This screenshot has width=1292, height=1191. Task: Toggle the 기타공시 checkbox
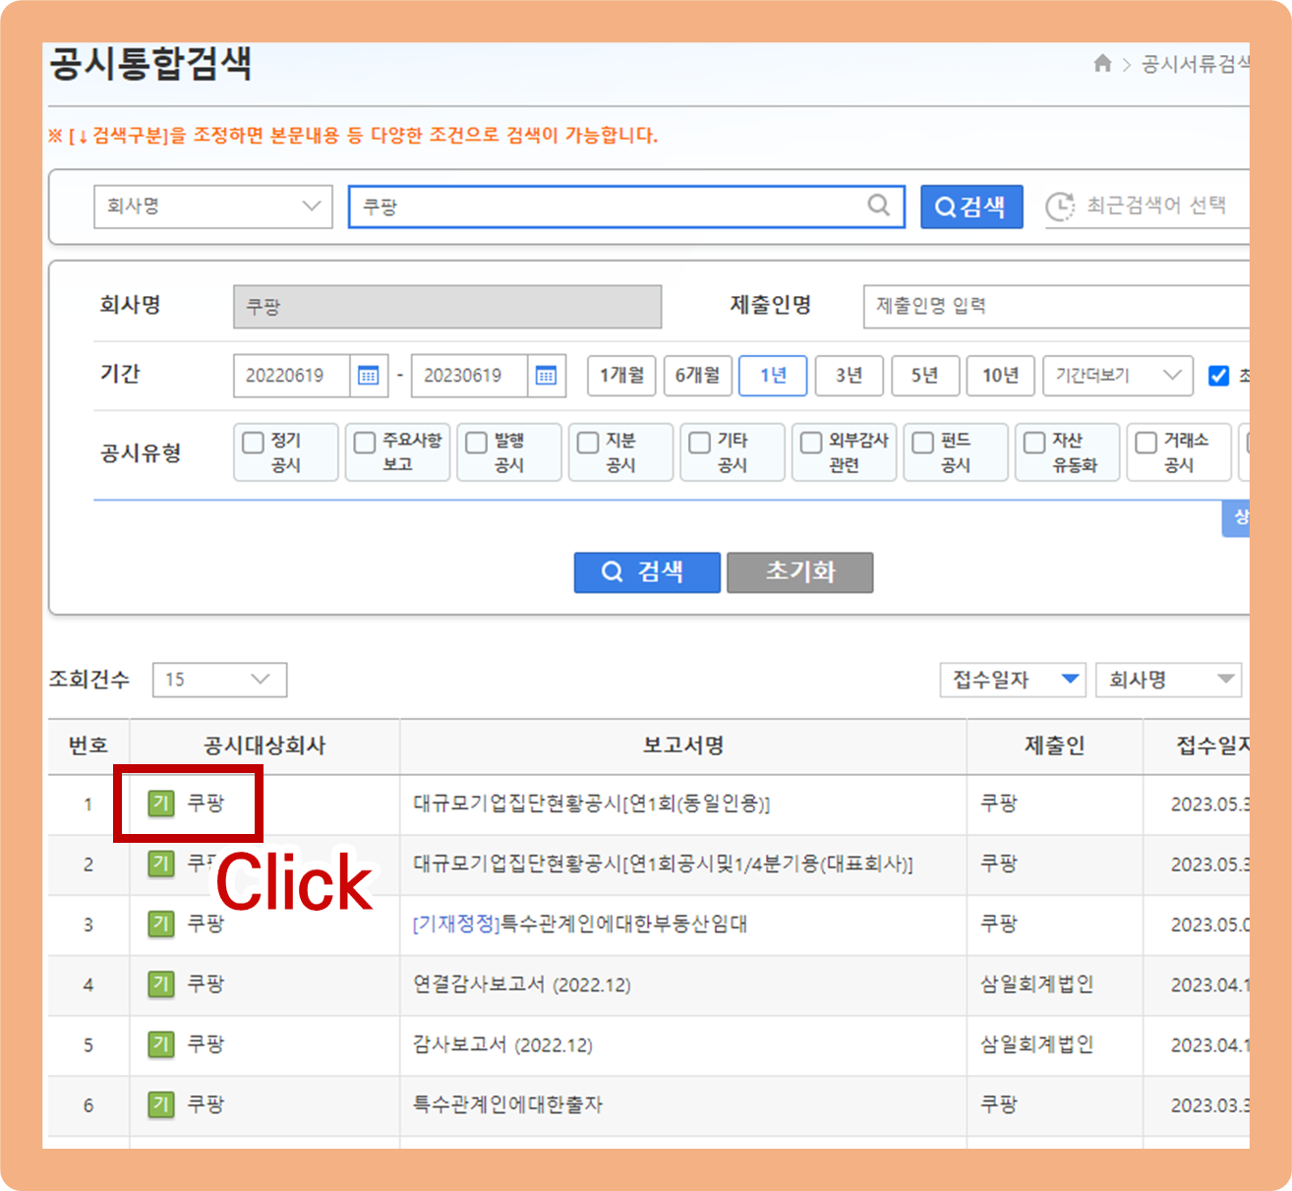(699, 443)
